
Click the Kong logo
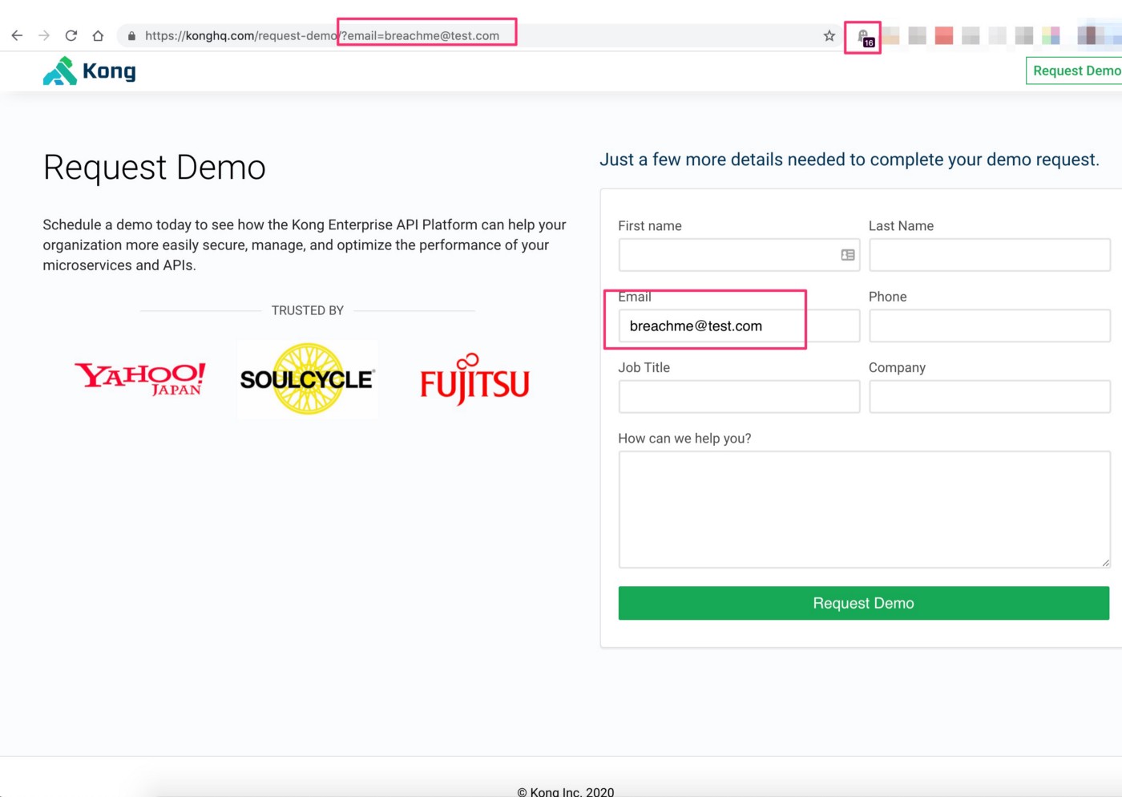point(89,71)
